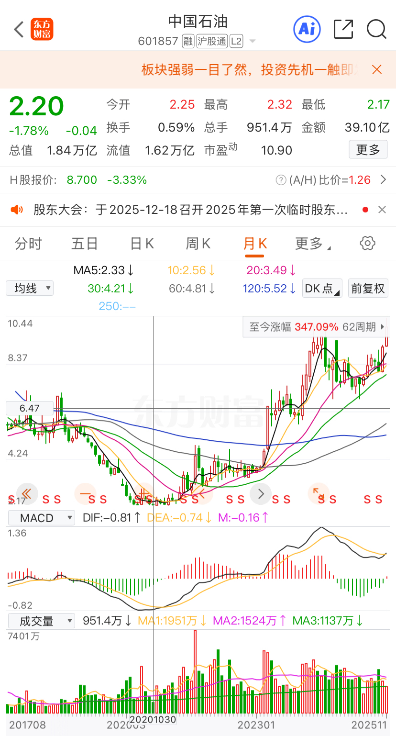
Task: Tap the MA3:1137万 volume average
Action: 328,621
